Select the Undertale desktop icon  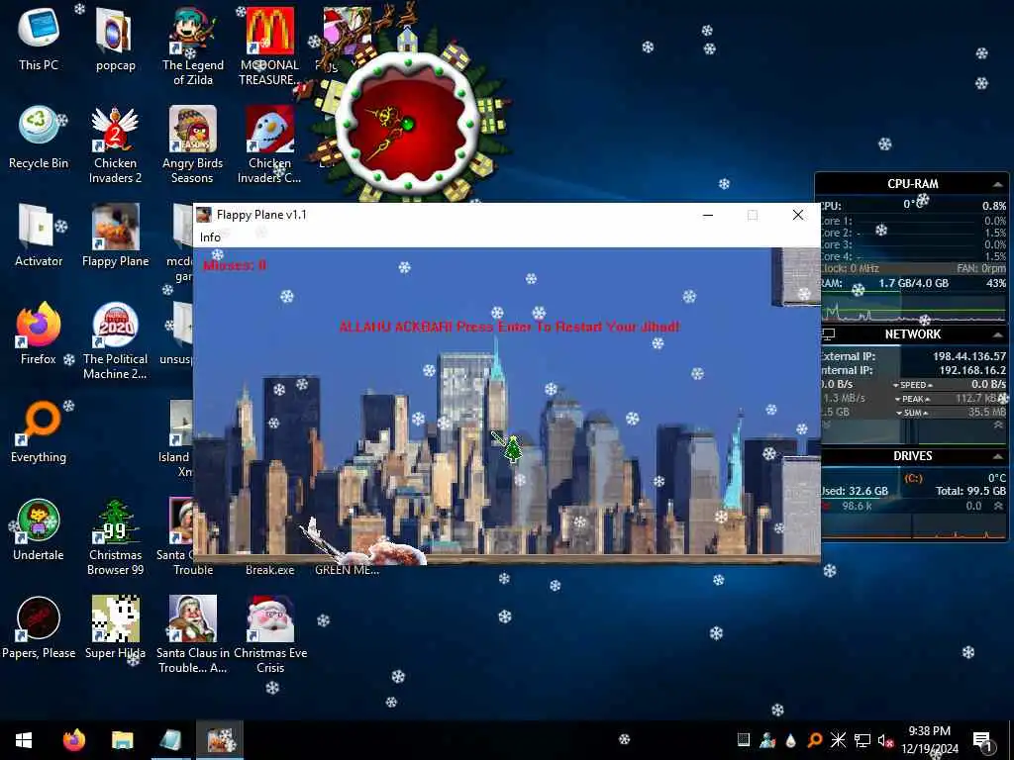pos(39,530)
